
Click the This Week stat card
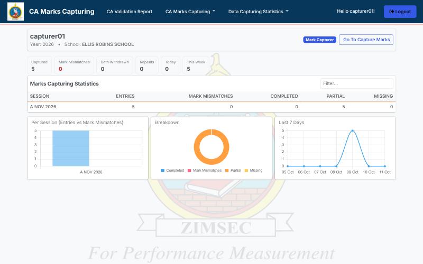196,65
